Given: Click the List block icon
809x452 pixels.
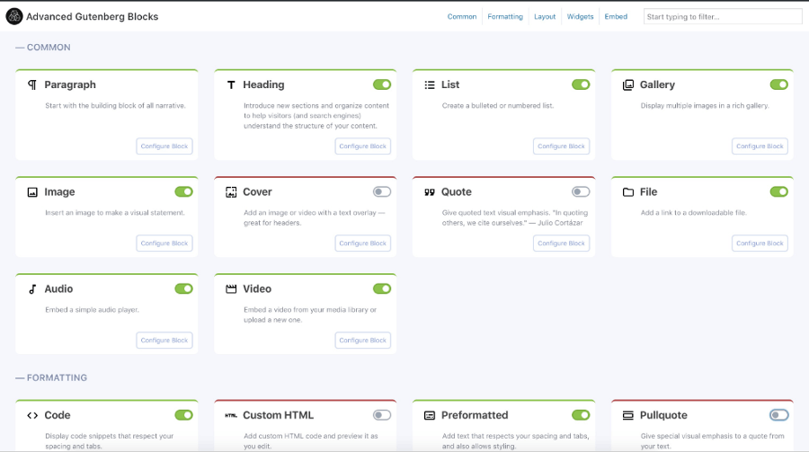Looking at the screenshot, I should click(x=430, y=84).
